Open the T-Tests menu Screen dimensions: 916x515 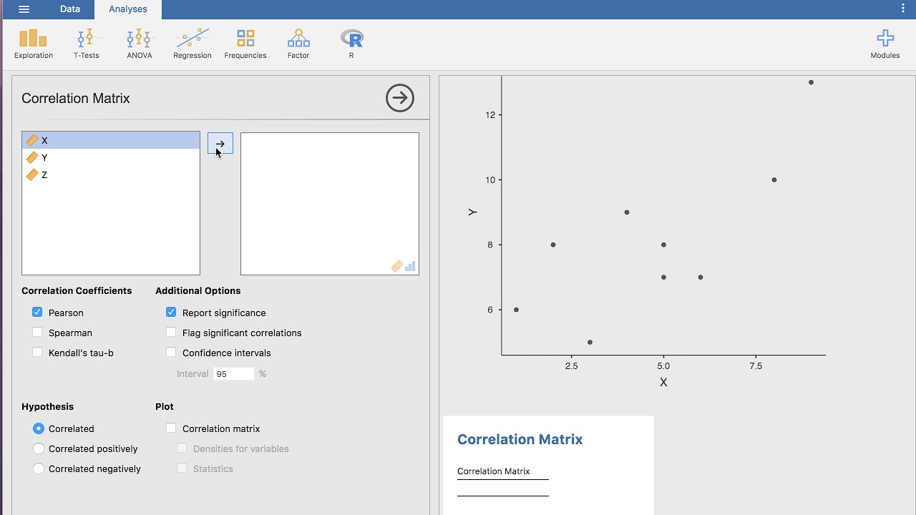[x=86, y=44]
